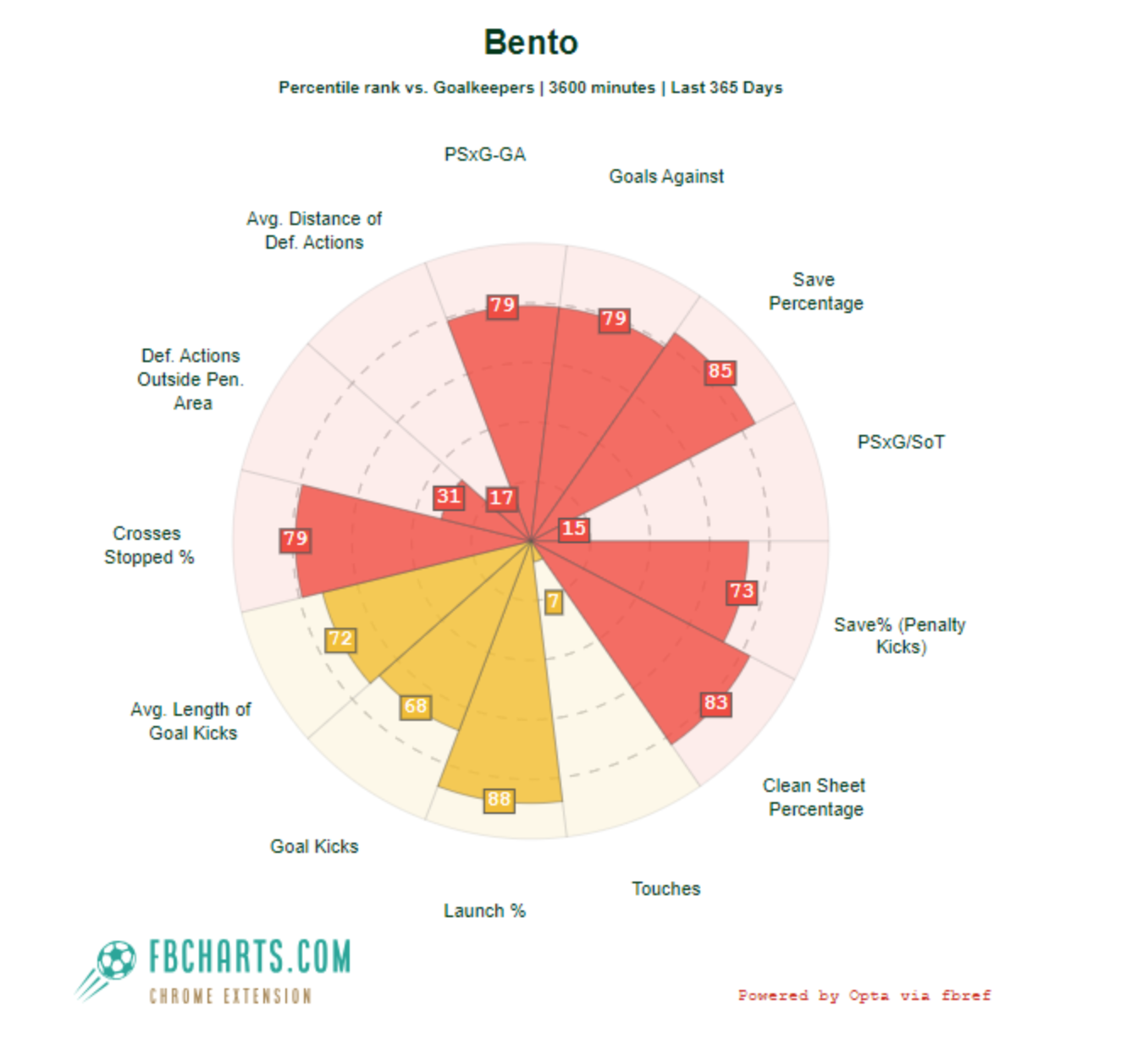The height and width of the screenshot is (1039, 1121).
Task: Click the 7 Touches value badge
Action: (x=554, y=602)
